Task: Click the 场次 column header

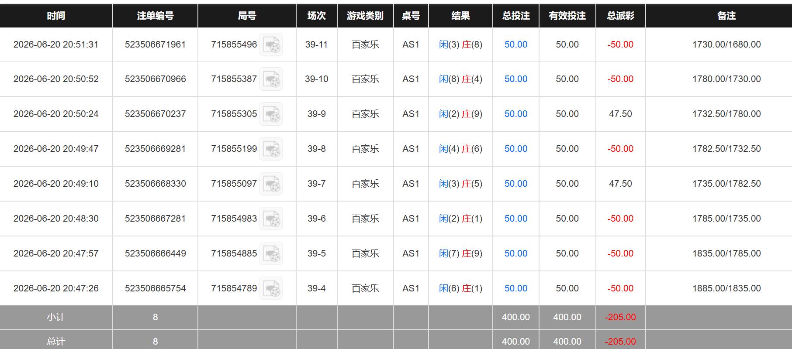Action: pos(317,16)
